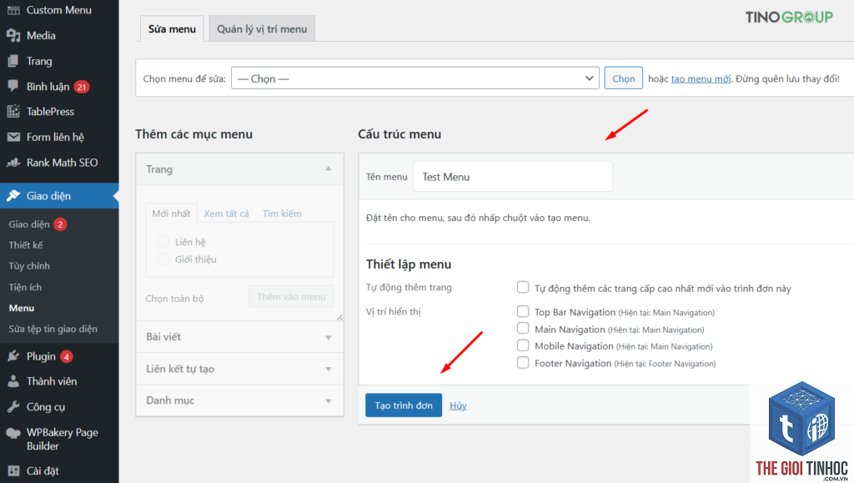
Task: Open the Tùy chỉnh submenu item
Action: pos(29,266)
